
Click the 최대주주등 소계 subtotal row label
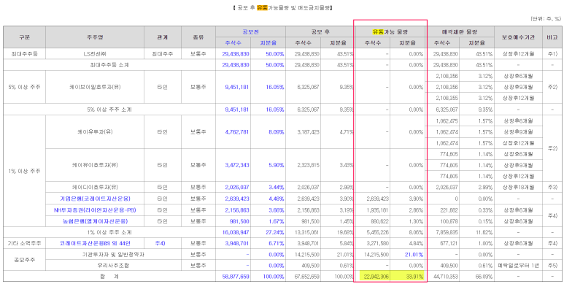click(x=109, y=65)
